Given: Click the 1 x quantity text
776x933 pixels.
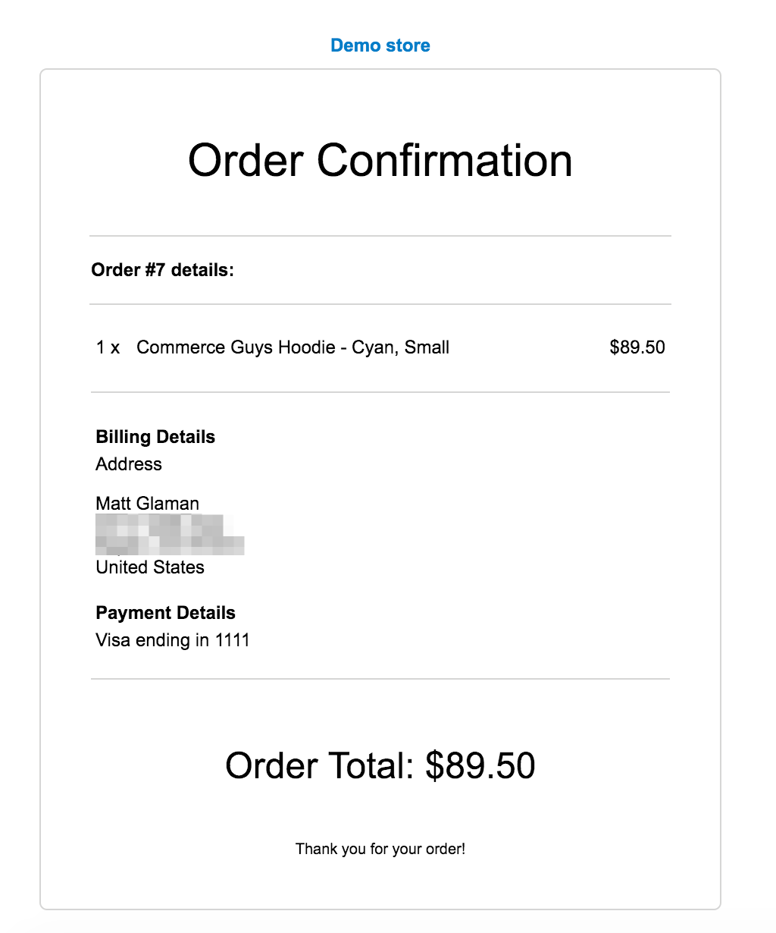Looking at the screenshot, I should click(108, 347).
